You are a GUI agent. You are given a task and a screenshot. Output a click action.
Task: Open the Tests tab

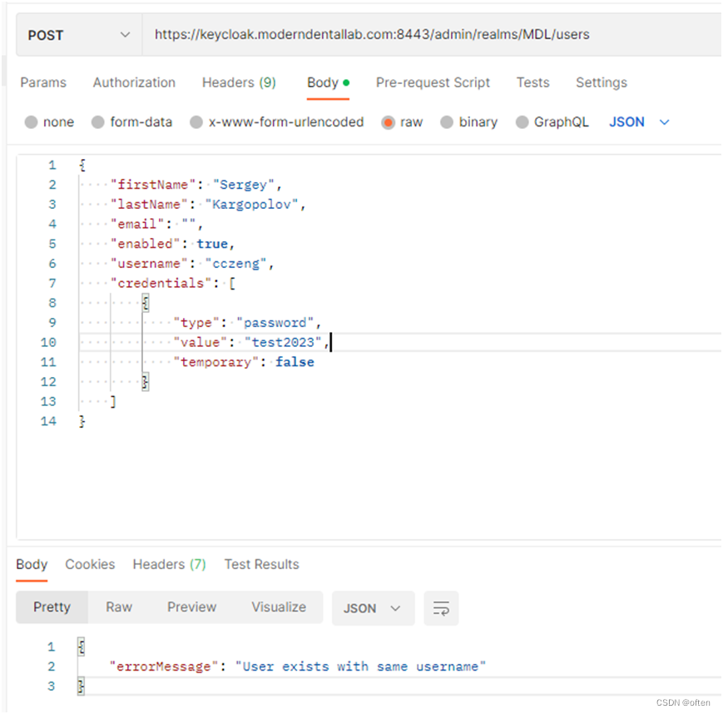[532, 82]
